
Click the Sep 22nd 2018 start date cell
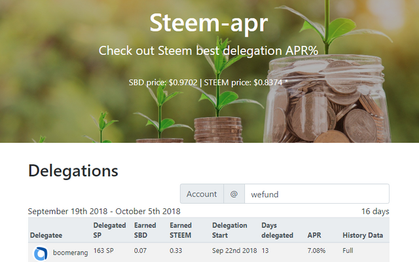click(234, 250)
